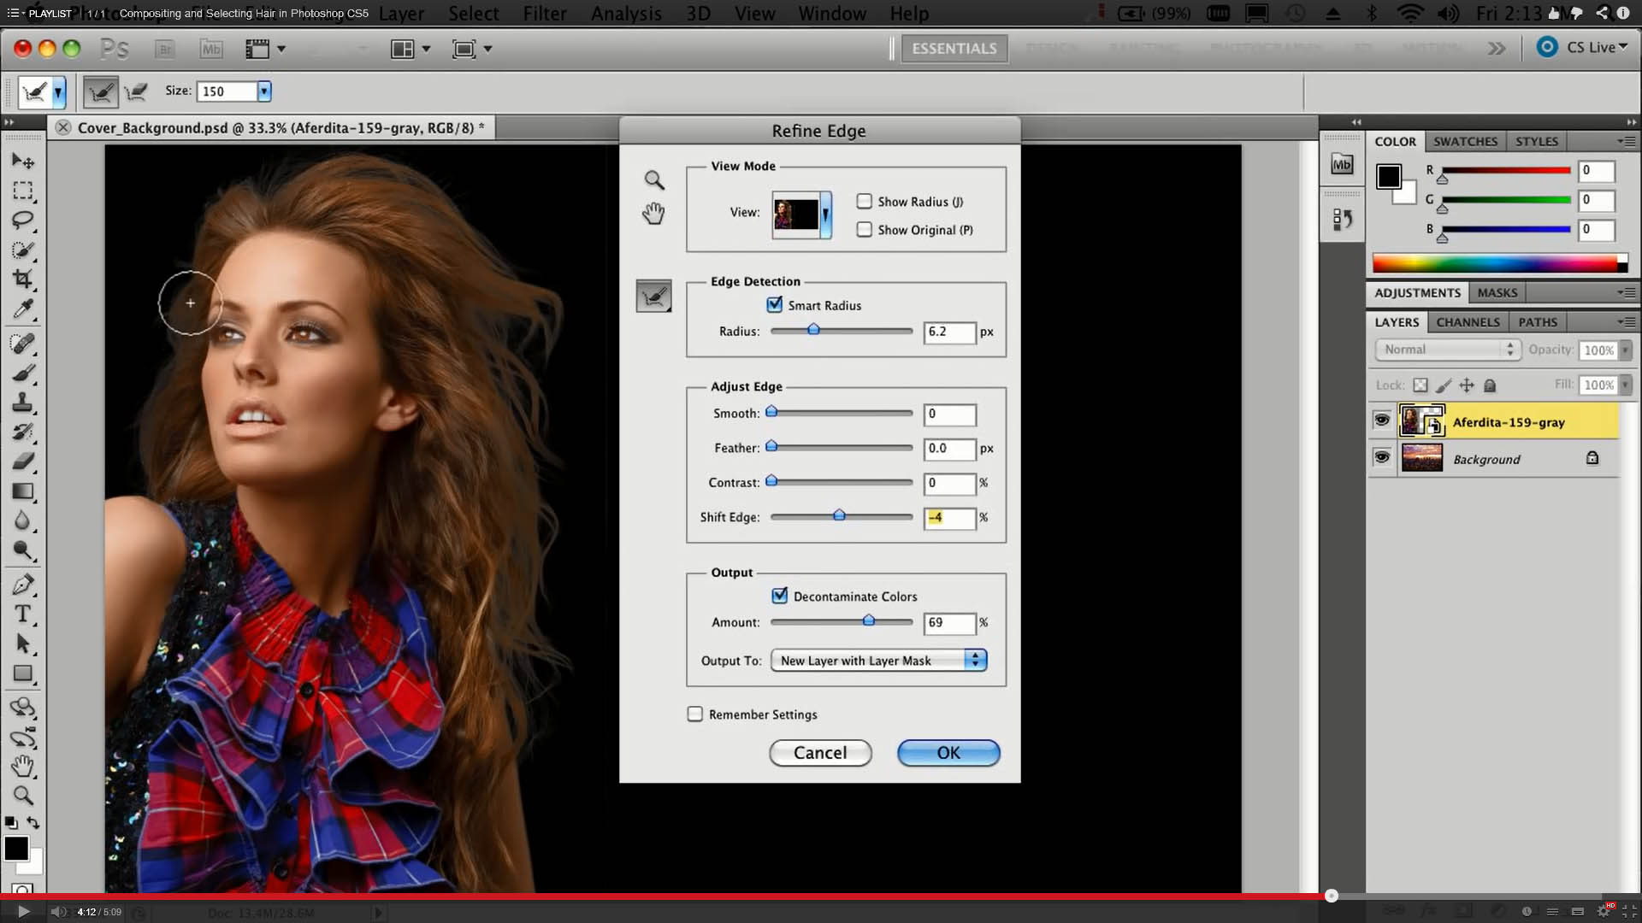
Task: Click the playback play button
Action: click(21, 910)
